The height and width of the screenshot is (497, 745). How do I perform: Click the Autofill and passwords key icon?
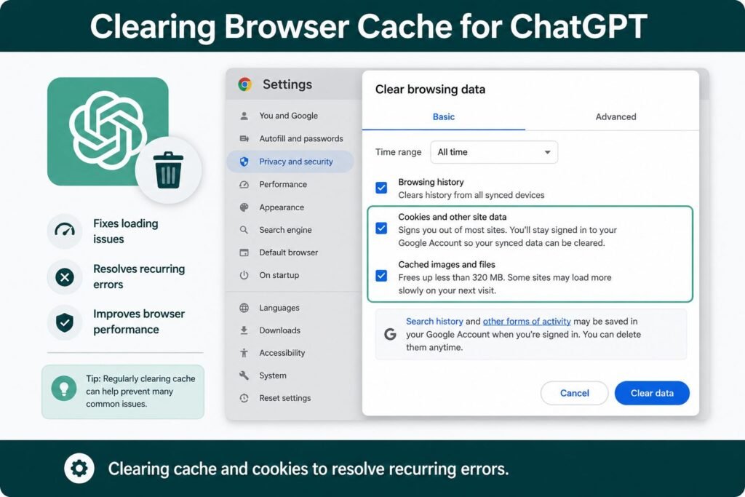tap(244, 139)
